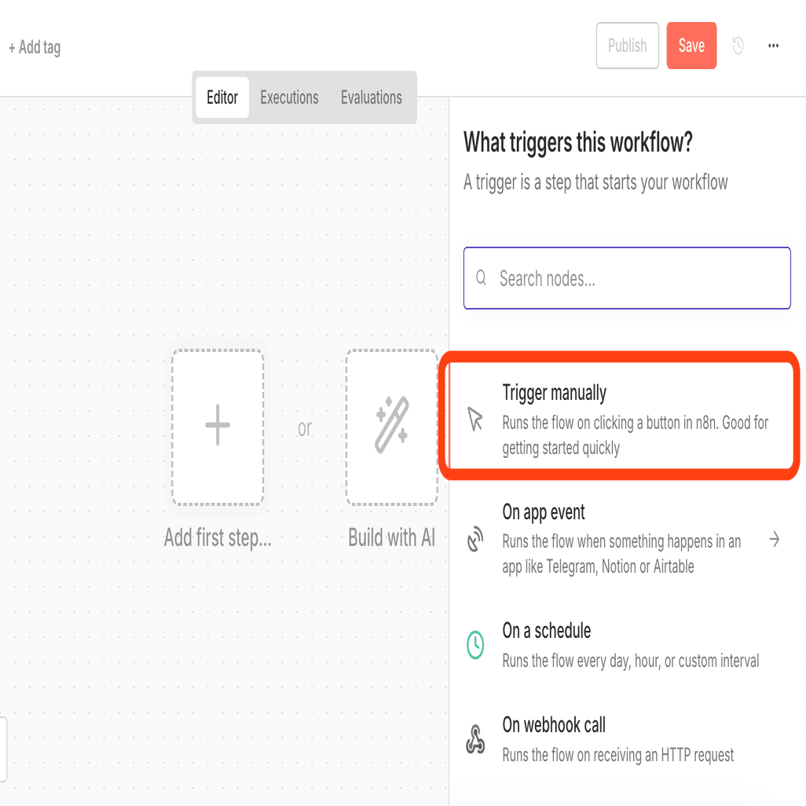Viewport: 806px width, 806px height.
Task: Focus the Search nodes input field
Action: [x=636, y=278]
